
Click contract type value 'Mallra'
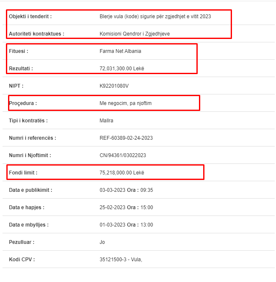point(106,121)
